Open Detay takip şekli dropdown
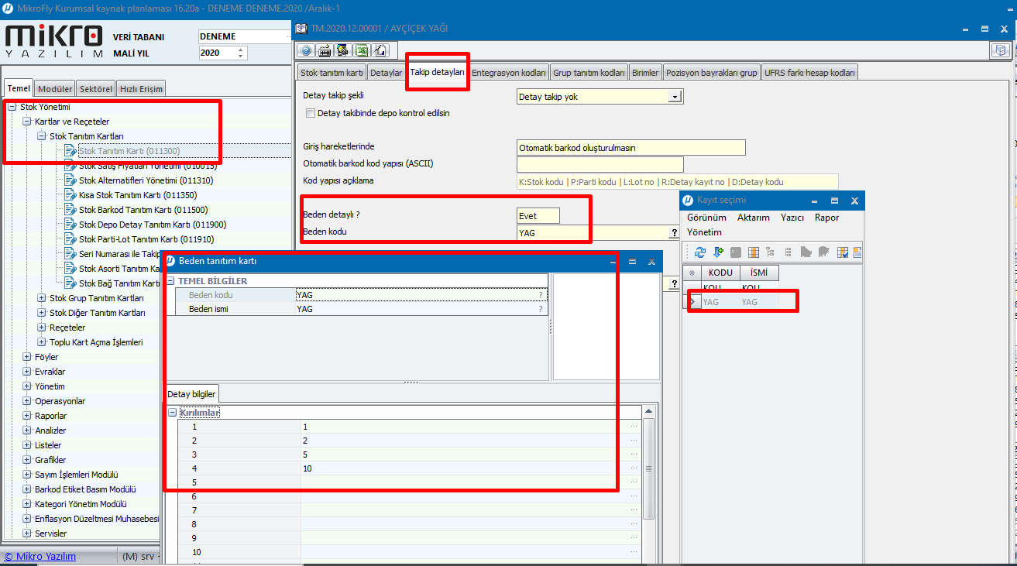The height and width of the screenshot is (566, 1017). click(x=675, y=97)
